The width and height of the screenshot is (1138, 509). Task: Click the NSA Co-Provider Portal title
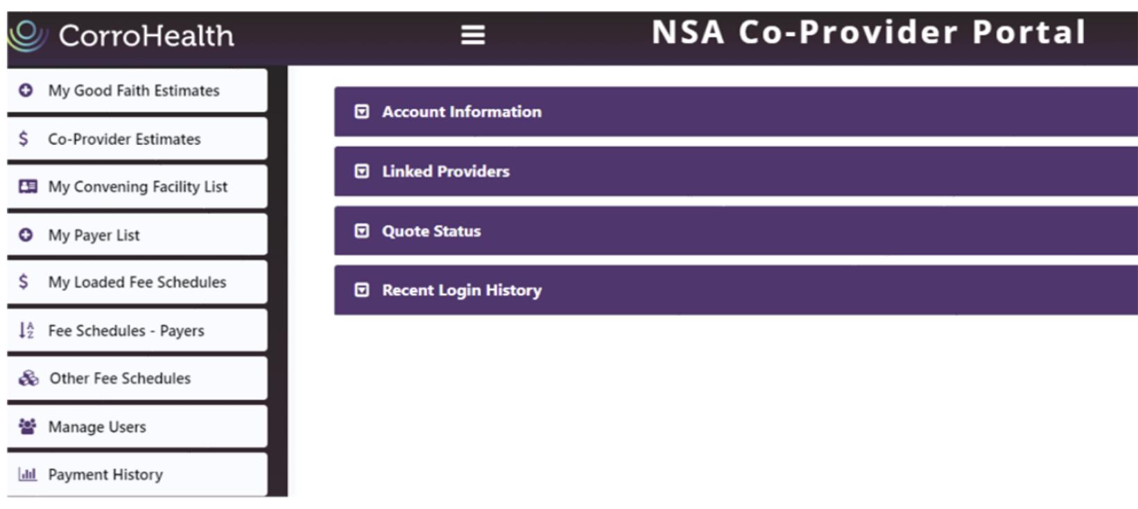(868, 33)
